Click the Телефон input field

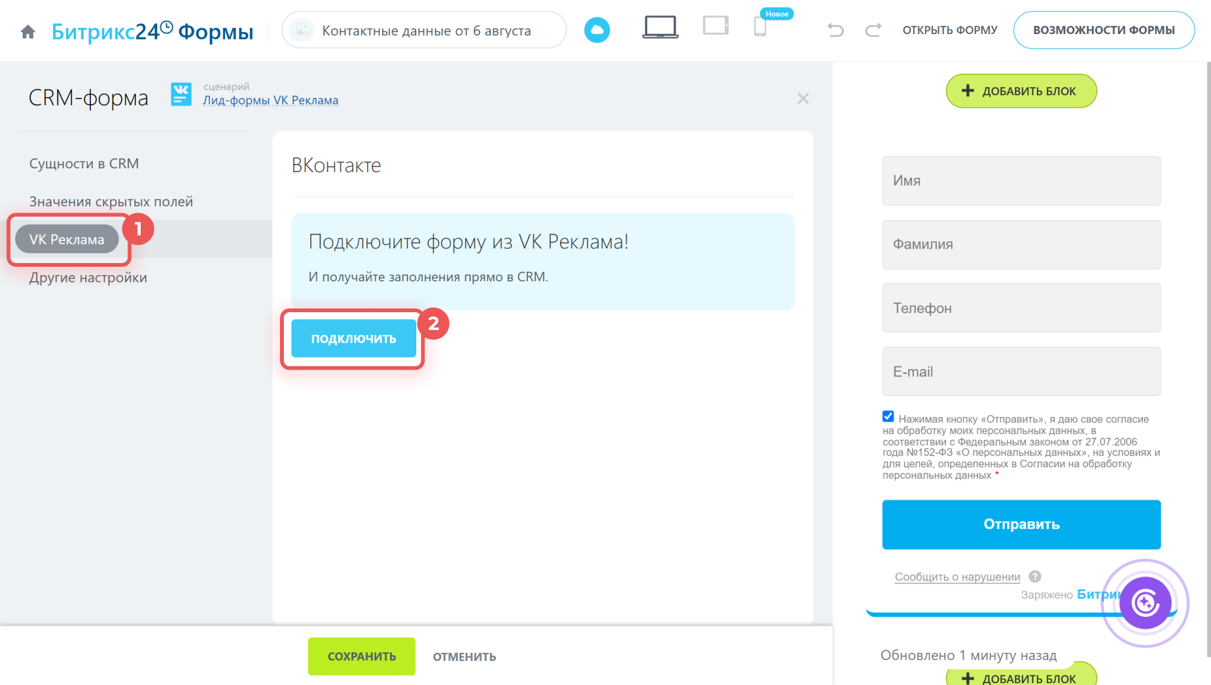pyautogui.click(x=1021, y=308)
